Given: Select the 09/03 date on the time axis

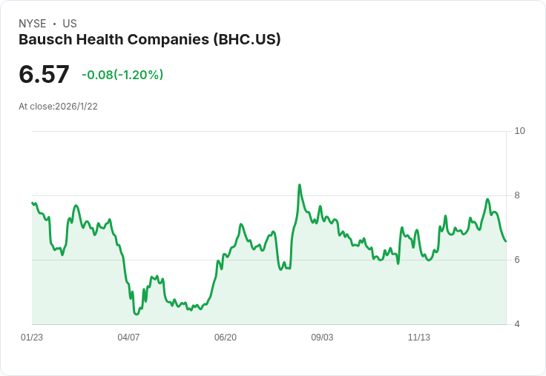Looking at the screenshot, I should (x=322, y=338).
